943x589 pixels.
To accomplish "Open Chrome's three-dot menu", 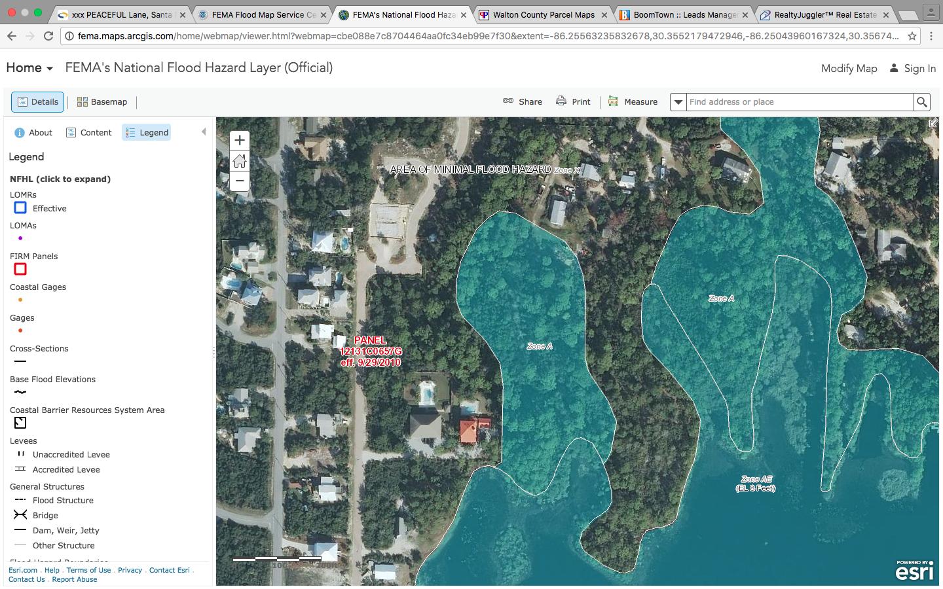I will (x=931, y=37).
